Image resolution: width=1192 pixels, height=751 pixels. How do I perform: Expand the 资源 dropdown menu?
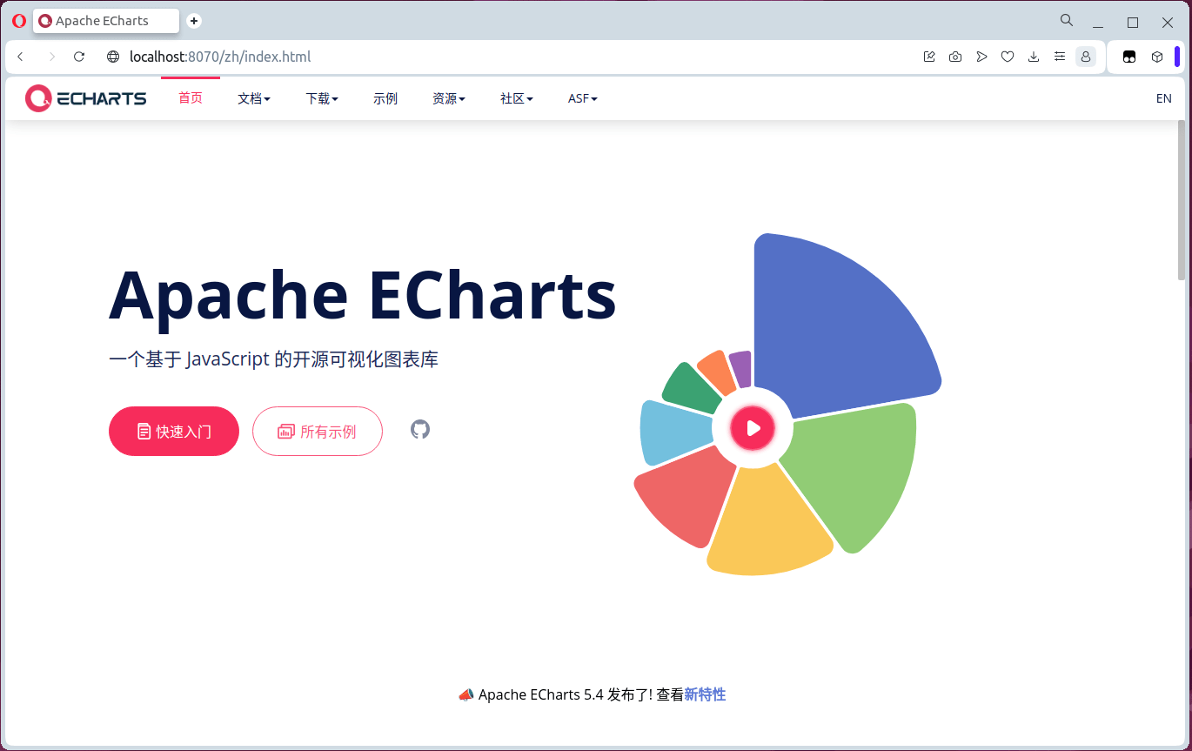pyautogui.click(x=449, y=98)
